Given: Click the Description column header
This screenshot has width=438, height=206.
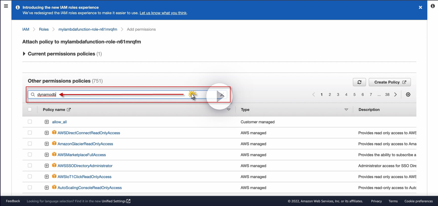Looking at the screenshot, I should tap(369, 110).
